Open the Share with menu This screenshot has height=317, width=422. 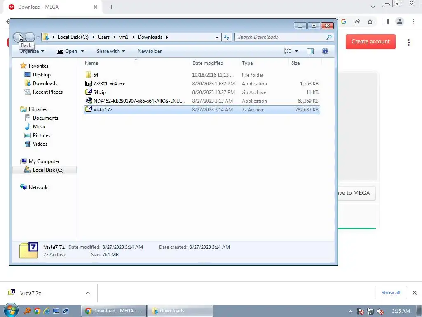[x=110, y=51]
